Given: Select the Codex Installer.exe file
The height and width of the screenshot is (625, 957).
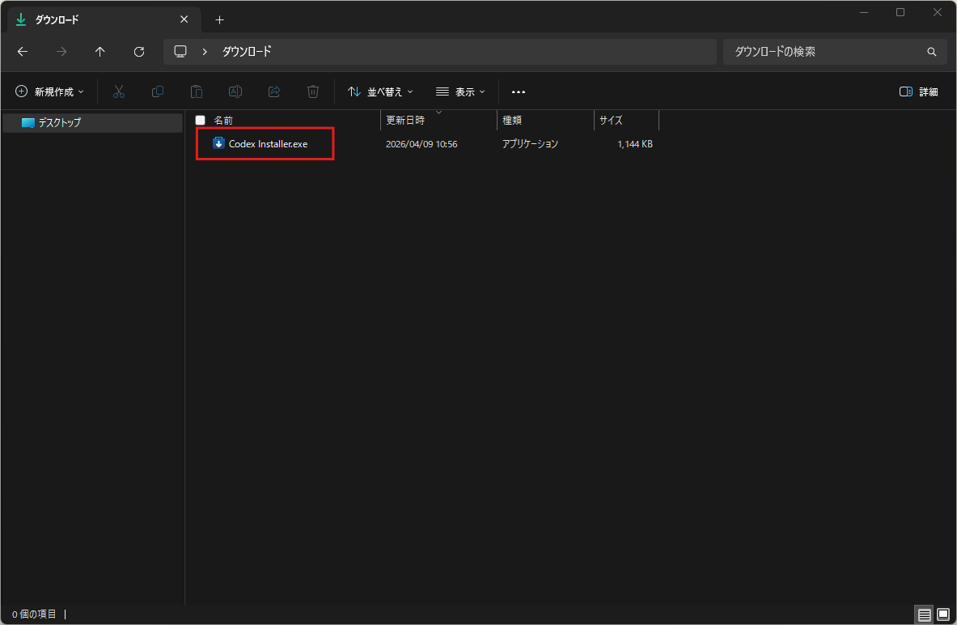Looking at the screenshot, I should (268, 144).
